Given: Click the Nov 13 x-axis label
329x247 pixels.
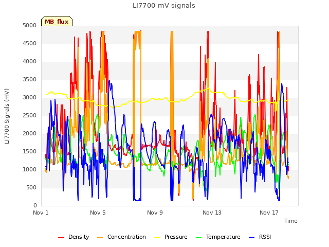Looking at the screenshot, I should pos(212,213).
